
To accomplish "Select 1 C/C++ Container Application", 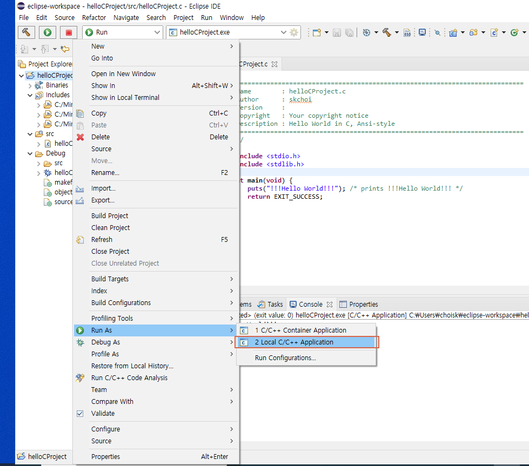I will [x=306, y=330].
